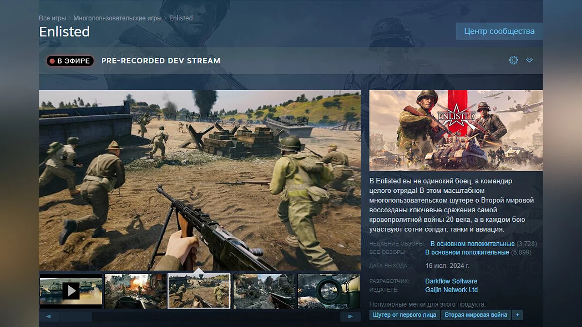This screenshot has height=327, width=582.
Task: Select the Шутер от первого лица tag
Action: point(404,315)
